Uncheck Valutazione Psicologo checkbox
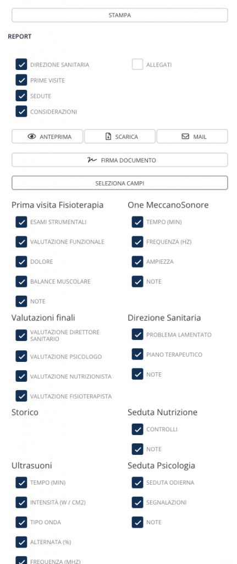The image size is (237, 564). [21, 356]
